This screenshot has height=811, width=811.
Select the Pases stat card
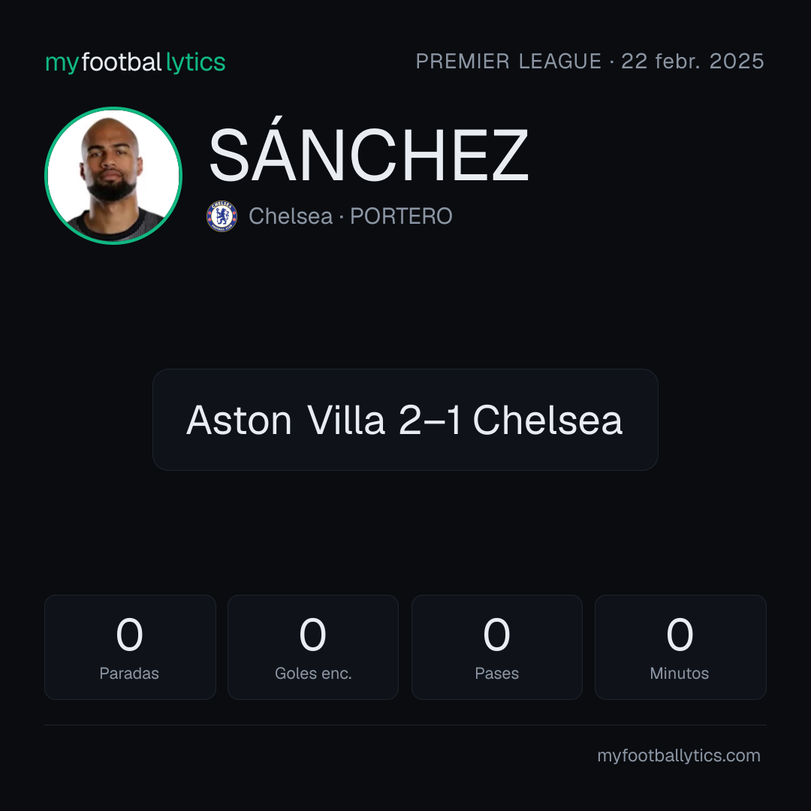[496, 647]
